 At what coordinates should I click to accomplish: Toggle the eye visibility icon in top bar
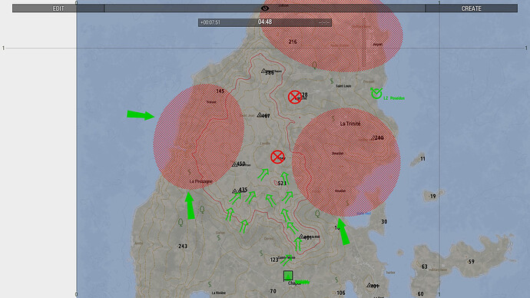click(x=265, y=8)
